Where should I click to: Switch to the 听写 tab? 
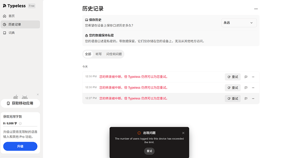[99, 54]
